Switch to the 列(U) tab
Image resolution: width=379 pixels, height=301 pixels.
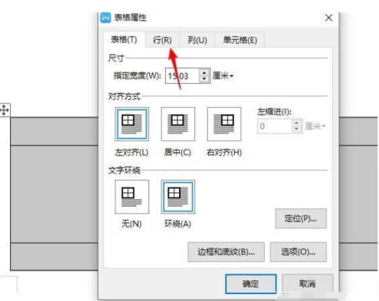197,40
